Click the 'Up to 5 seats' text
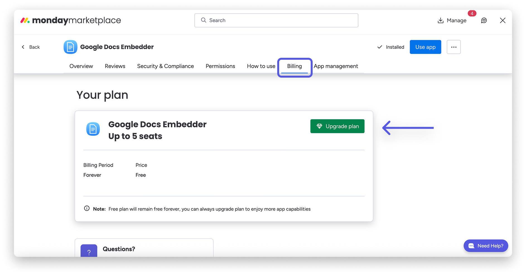This screenshot has width=526, height=275. click(x=135, y=136)
